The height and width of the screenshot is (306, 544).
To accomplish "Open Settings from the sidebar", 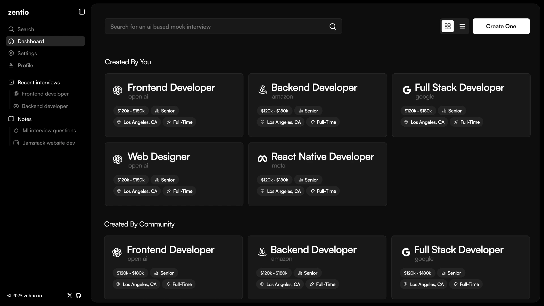I will [27, 54].
